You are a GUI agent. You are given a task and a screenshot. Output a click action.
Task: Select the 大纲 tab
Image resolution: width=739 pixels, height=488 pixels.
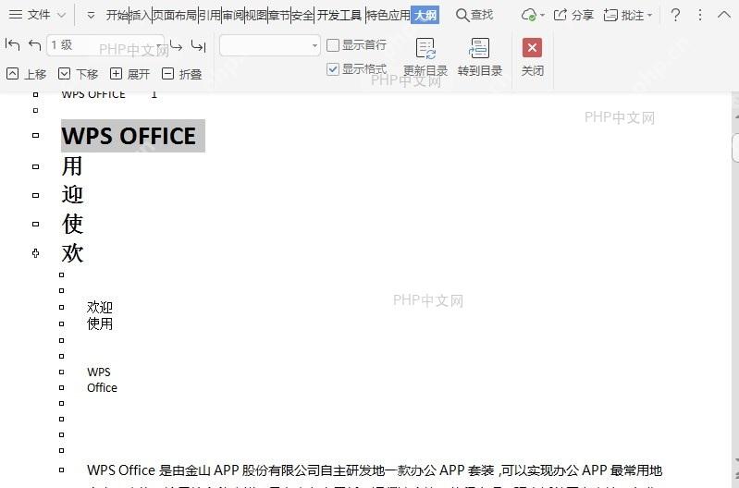(425, 16)
